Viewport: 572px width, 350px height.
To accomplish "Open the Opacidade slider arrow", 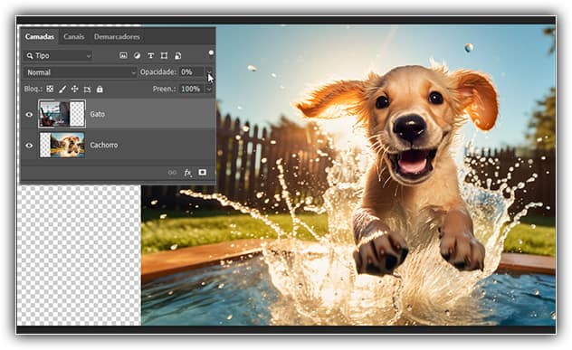I will point(209,72).
